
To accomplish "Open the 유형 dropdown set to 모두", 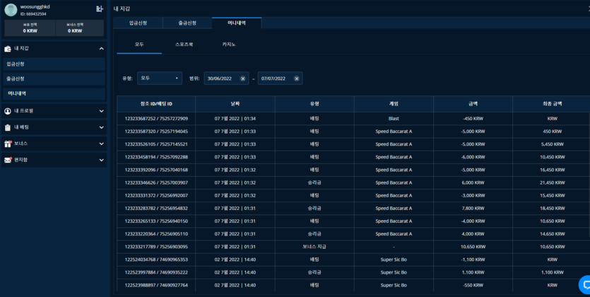I will tap(160, 78).
